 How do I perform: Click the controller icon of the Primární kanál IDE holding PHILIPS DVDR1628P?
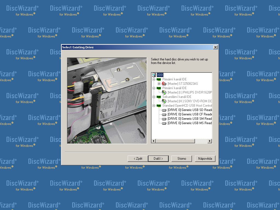pyautogui.click(x=159, y=88)
